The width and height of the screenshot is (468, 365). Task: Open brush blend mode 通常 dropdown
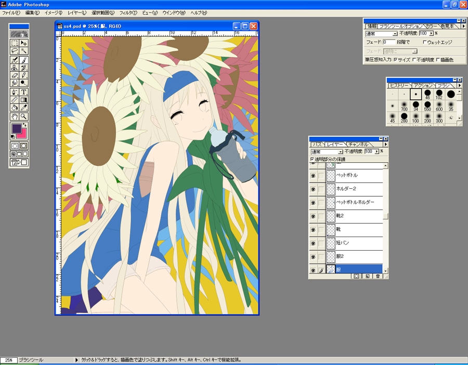(382, 33)
